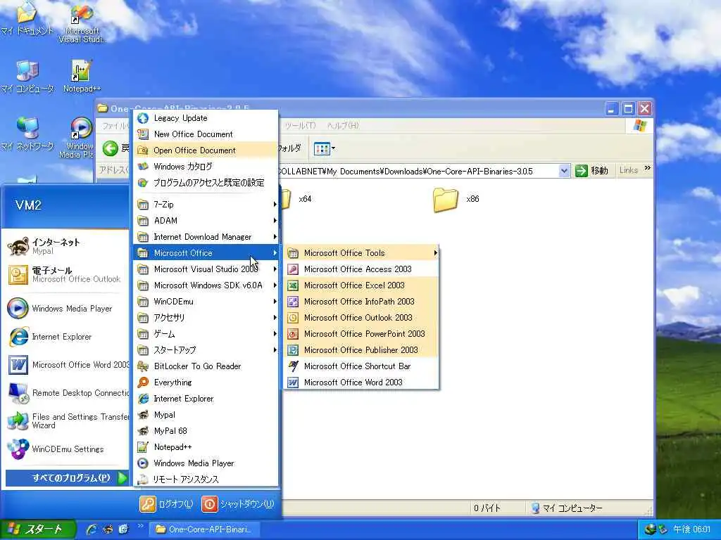Launch Microsoft Office PowerPoint 2003
Image resolution: width=721 pixels, height=540 pixels.
[361, 334]
